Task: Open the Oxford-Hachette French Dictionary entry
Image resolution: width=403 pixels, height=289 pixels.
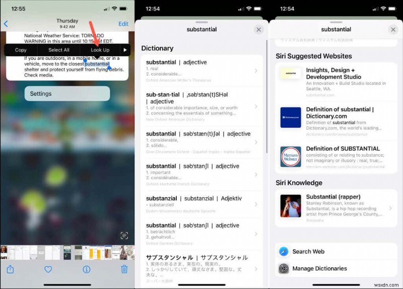Action: click(202, 175)
